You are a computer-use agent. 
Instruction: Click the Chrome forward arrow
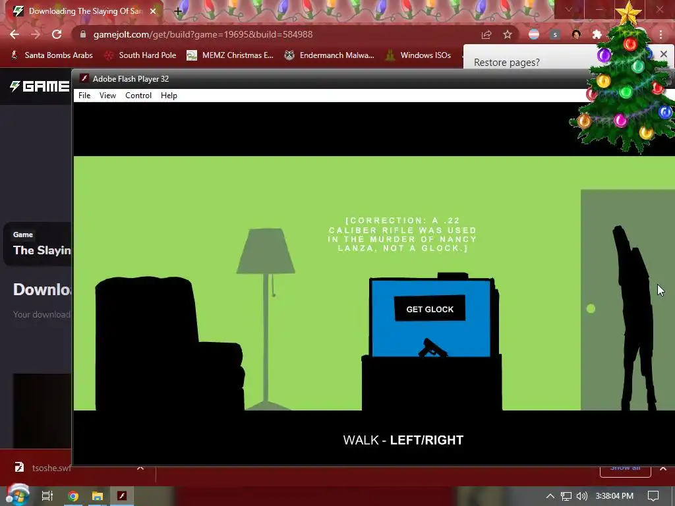(36, 34)
